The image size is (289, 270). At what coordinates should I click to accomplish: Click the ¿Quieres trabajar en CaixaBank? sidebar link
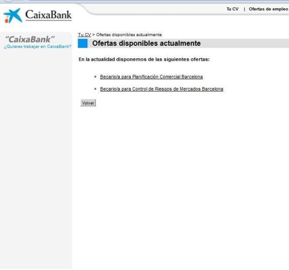tap(37, 46)
